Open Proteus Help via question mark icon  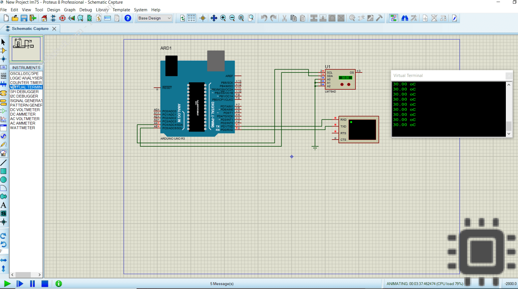click(x=127, y=18)
